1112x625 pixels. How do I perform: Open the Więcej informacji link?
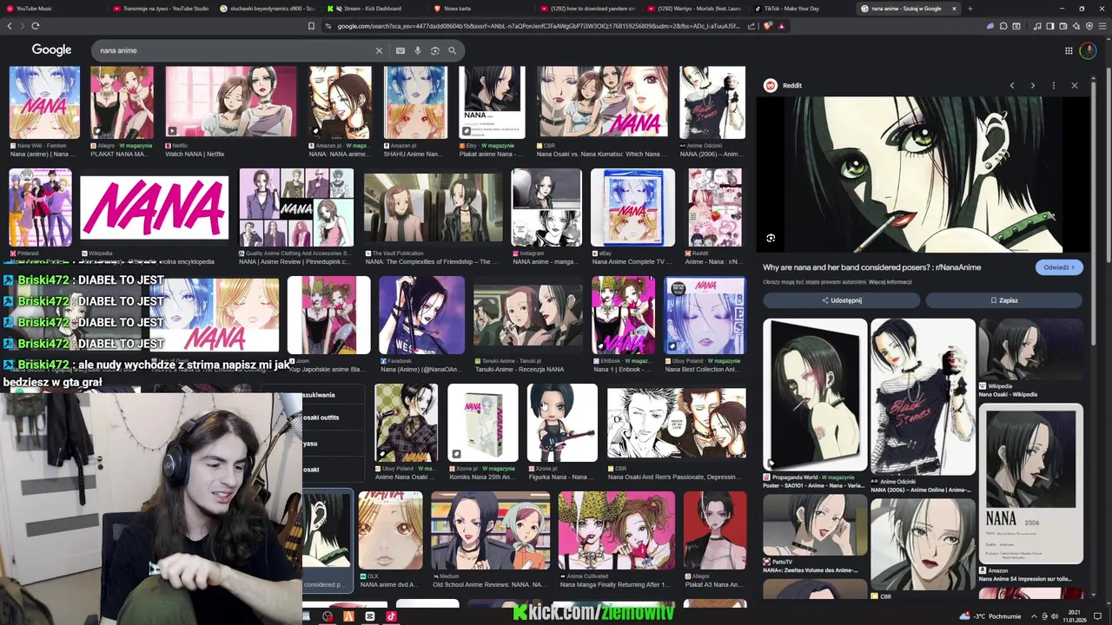coord(890,282)
